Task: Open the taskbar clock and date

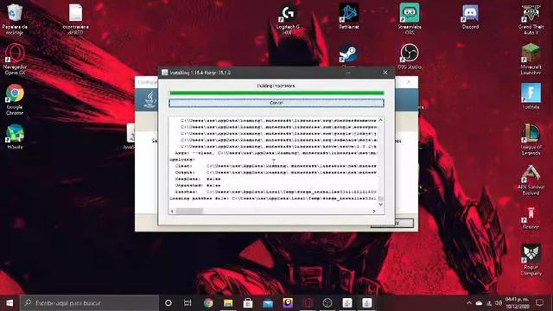Action: [517, 303]
